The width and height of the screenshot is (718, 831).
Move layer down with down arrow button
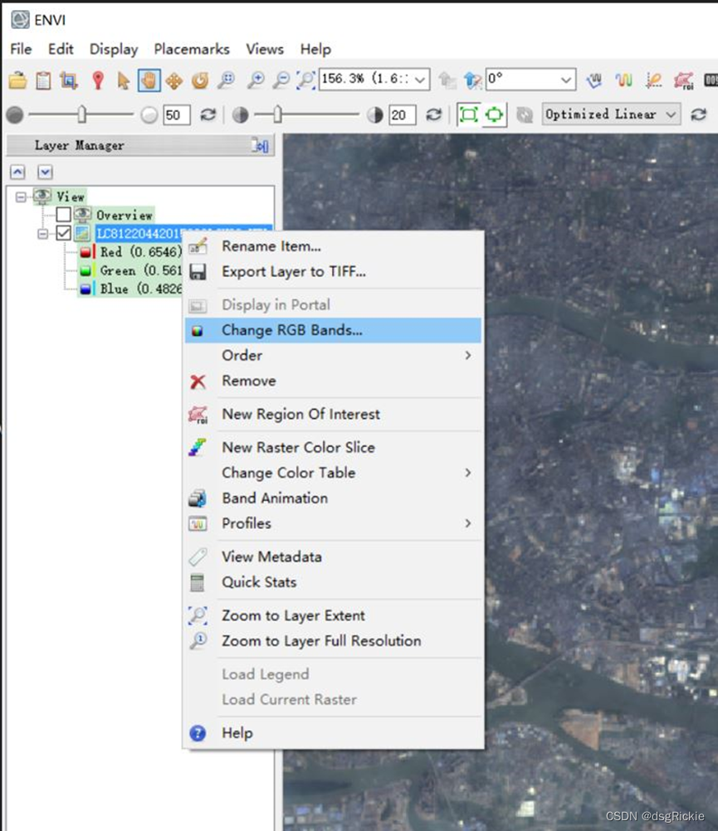point(45,172)
